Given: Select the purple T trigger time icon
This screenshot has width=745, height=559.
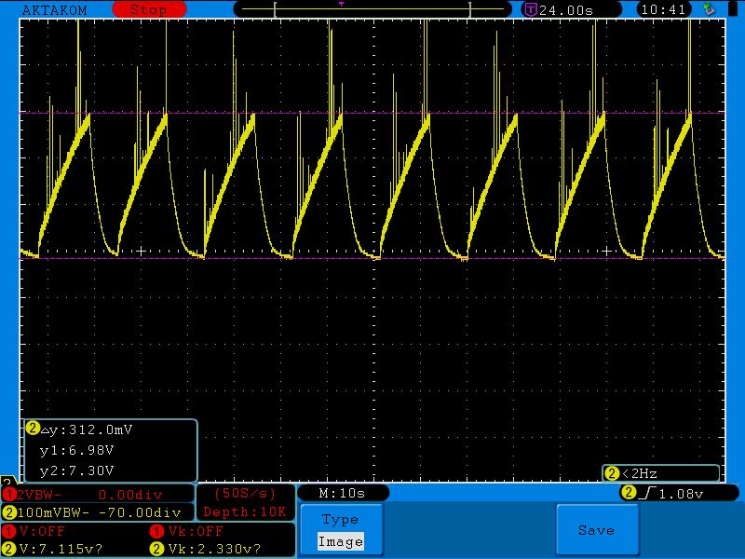Looking at the screenshot, I should click(x=530, y=9).
